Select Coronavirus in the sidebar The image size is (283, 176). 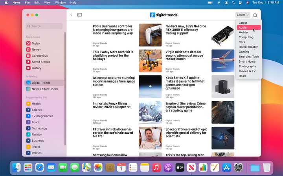pyautogui.click(x=44, y=56)
